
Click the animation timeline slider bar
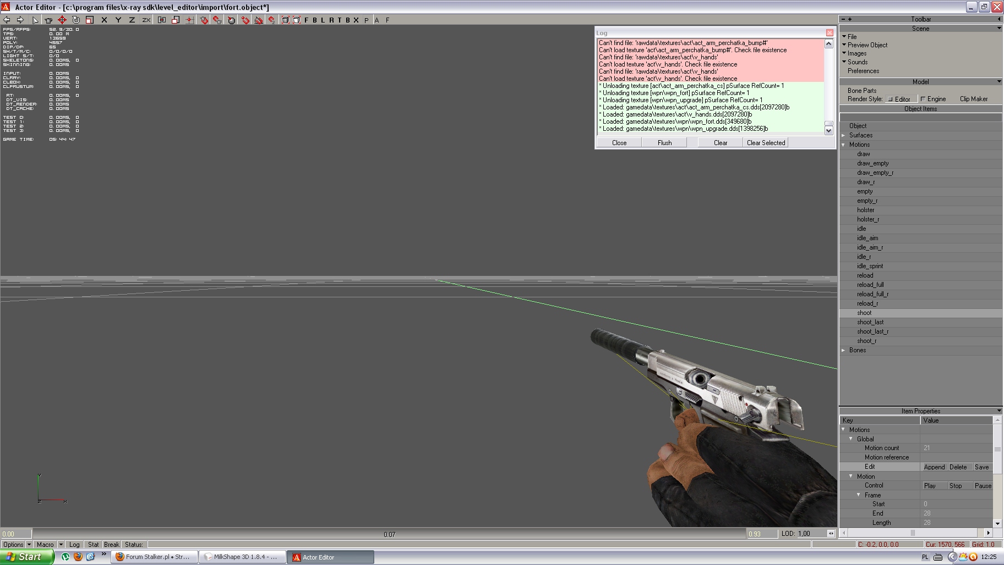point(389,534)
